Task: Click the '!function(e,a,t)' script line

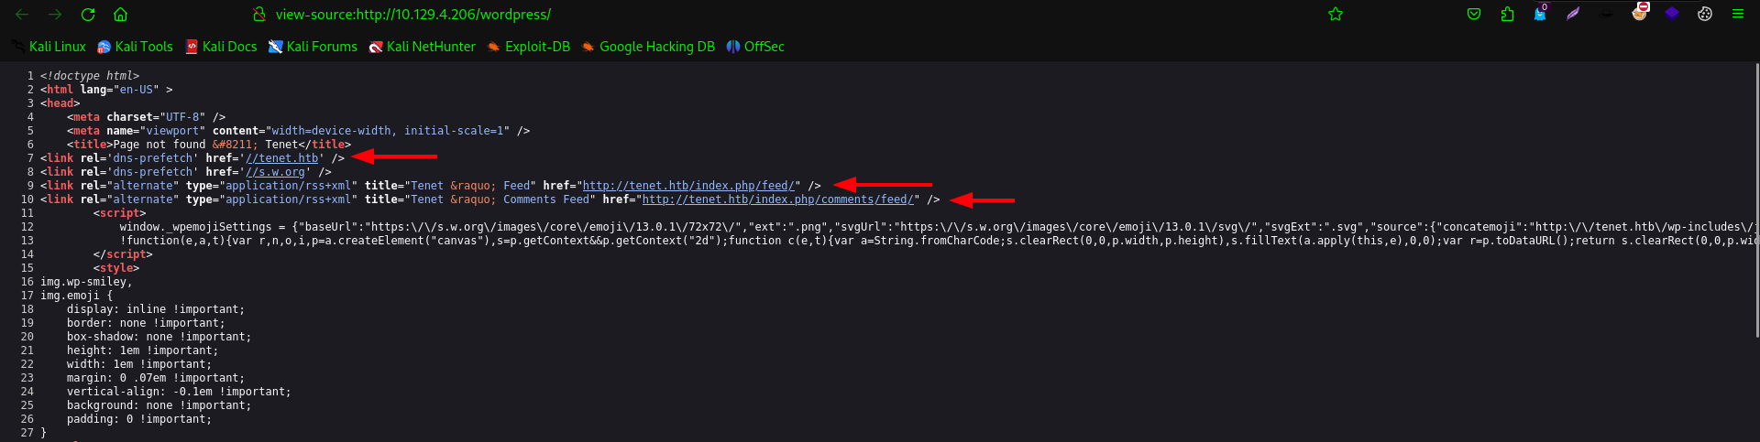Action: point(939,241)
